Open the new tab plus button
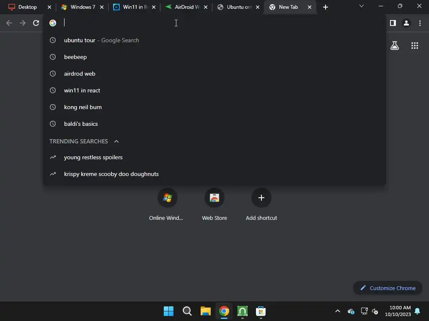 [x=325, y=7]
